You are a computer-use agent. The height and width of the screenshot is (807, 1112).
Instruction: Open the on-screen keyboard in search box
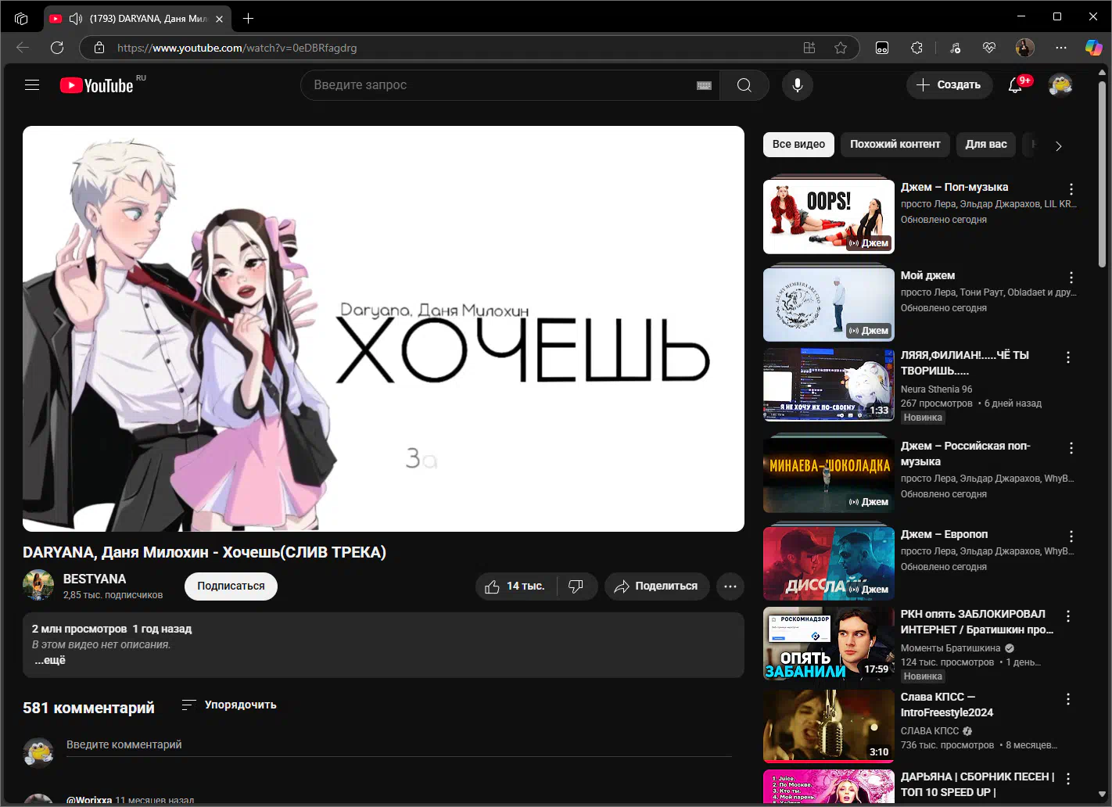coord(704,85)
